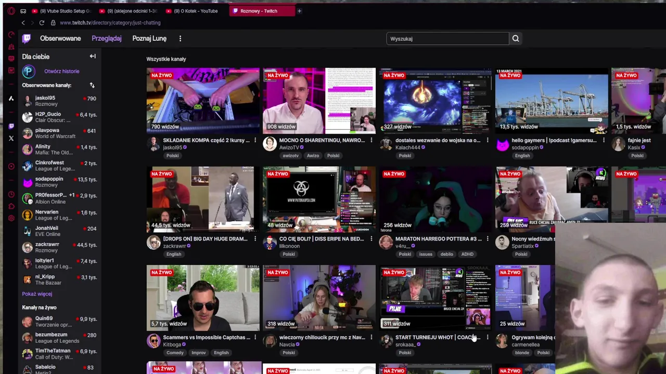This screenshot has width=666, height=374.
Task: Open Cinkrofwest in followed channels list
Action: 59,166
